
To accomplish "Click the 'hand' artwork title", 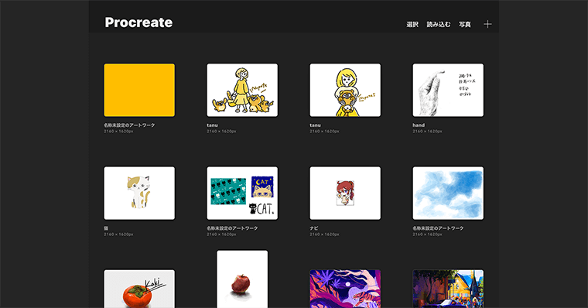I will point(419,125).
